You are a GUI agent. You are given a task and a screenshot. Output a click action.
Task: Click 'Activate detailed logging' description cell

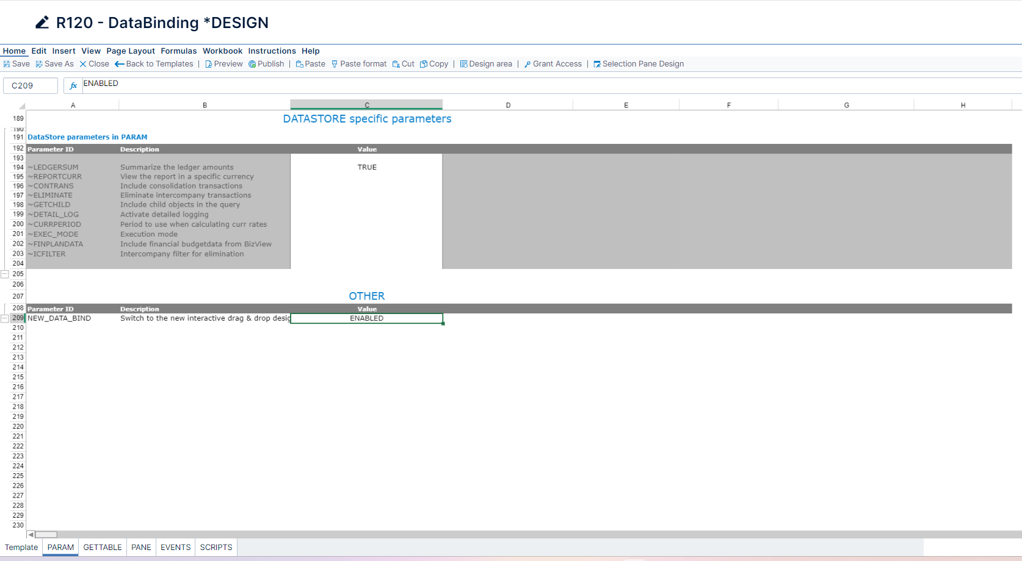[x=205, y=215]
